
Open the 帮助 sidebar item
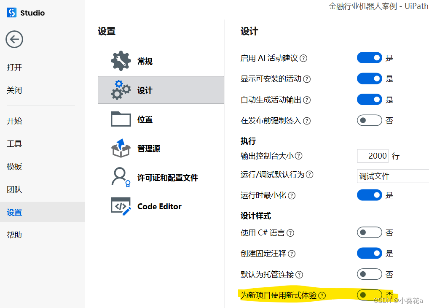14,235
